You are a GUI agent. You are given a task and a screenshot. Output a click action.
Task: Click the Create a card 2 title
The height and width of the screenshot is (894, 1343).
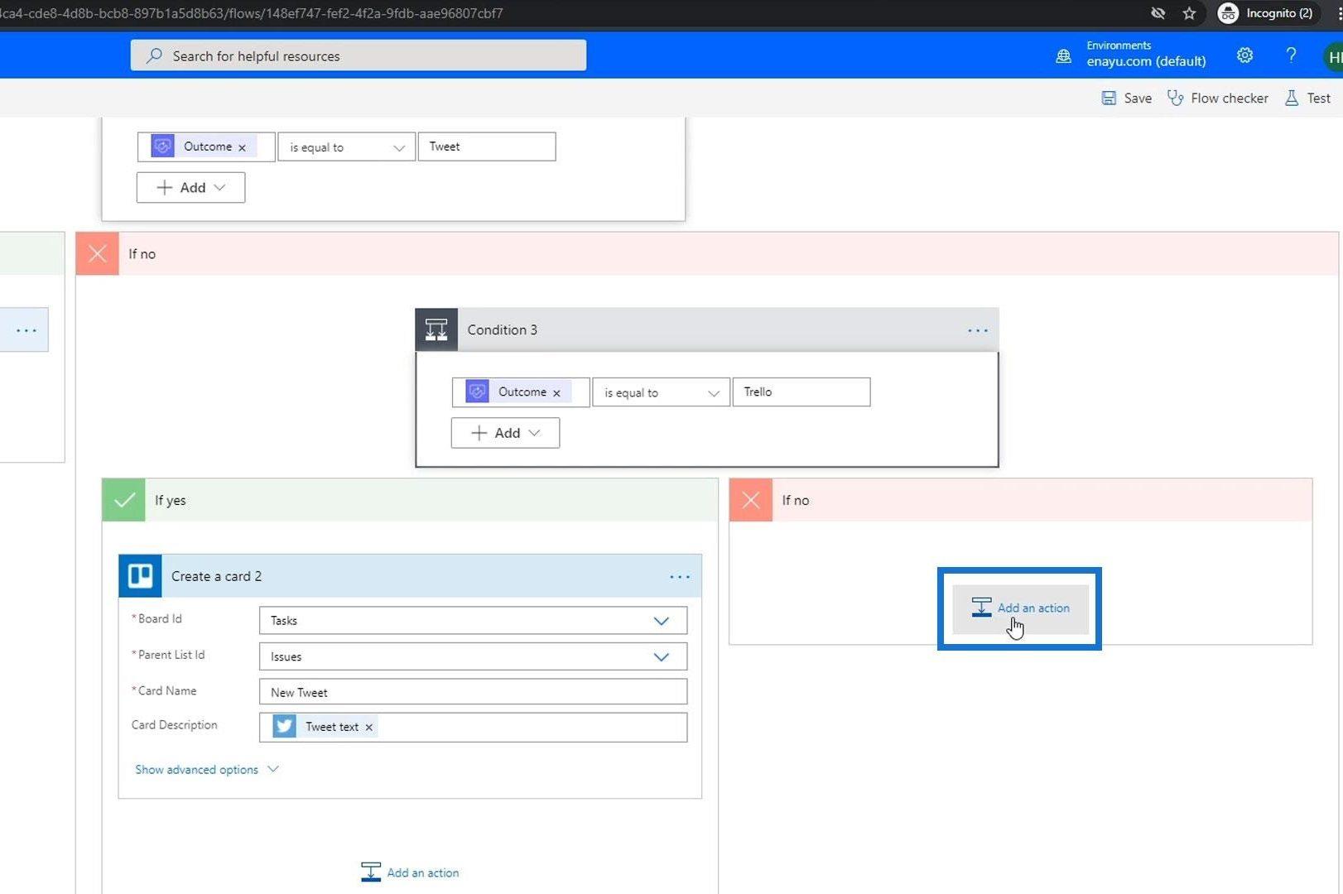pos(216,576)
